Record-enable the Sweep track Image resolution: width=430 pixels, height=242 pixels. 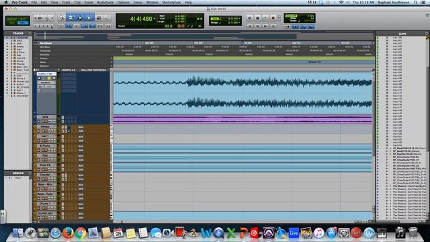(x=39, y=131)
